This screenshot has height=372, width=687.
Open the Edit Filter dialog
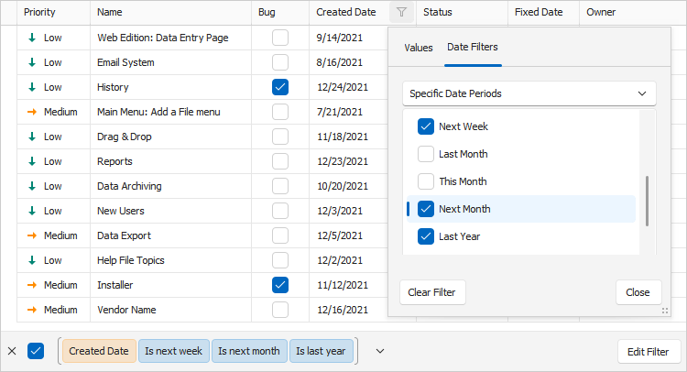(x=649, y=352)
